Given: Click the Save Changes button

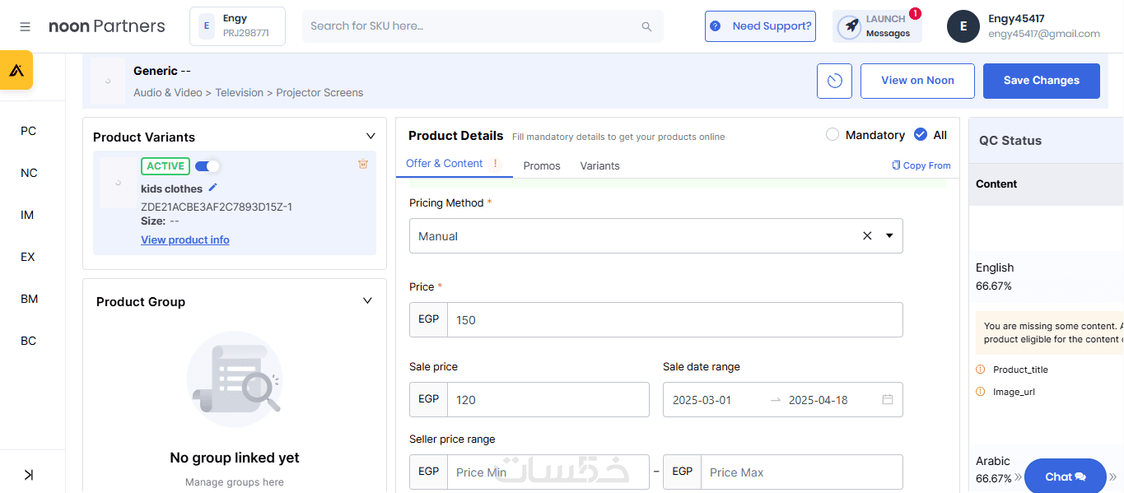Looking at the screenshot, I should [1041, 81].
